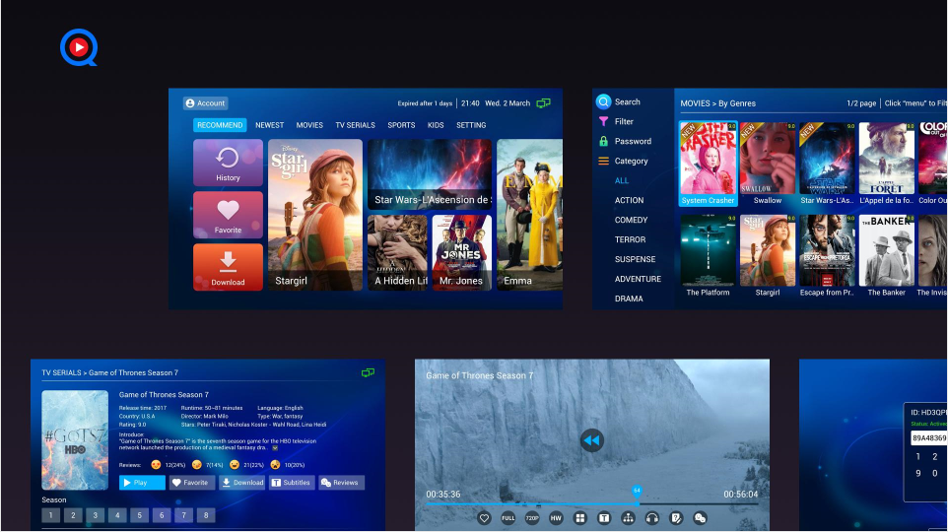Open the Filter funnel icon
Screen dimensions: 948x532
pyautogui.click(x=603, y=121)
